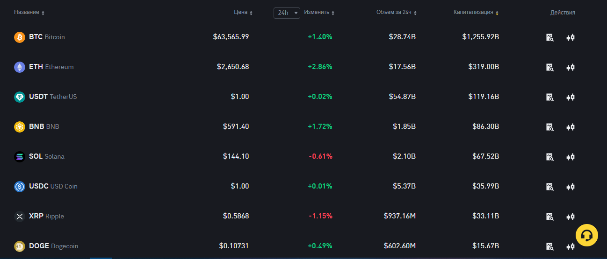Click the price $63,565.99
The image size is (607, 259).
[x=231, y=37]
